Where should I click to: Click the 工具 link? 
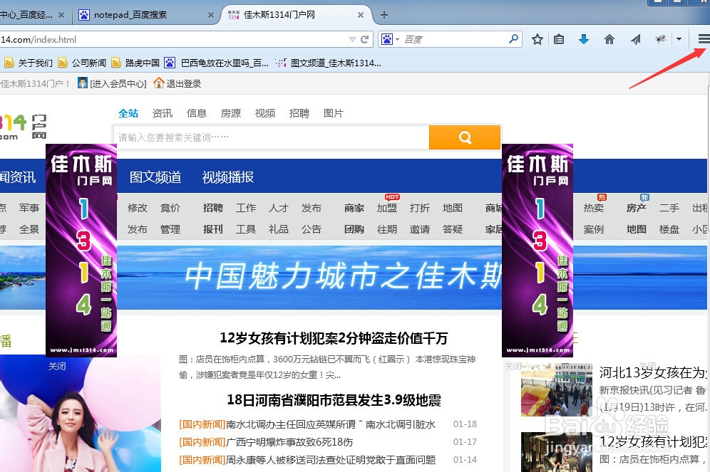coord(246,229)
